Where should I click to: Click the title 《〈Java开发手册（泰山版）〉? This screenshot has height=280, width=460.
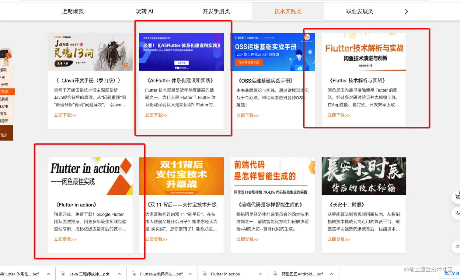[x=88, y=81]
